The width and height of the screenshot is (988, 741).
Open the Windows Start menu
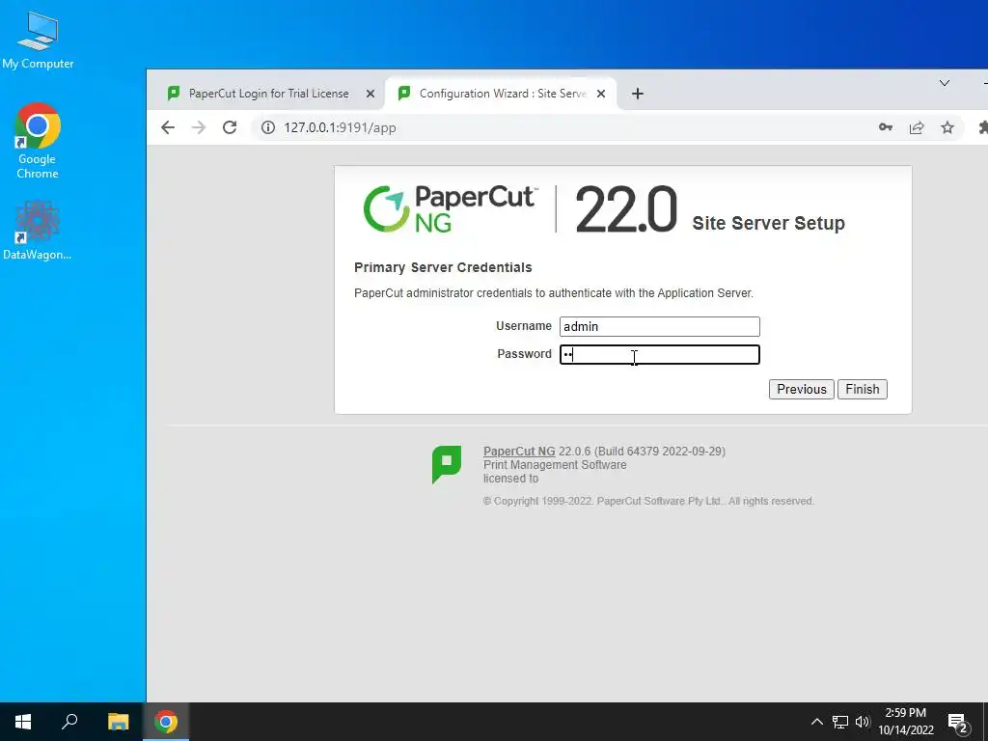(x=23, y=722)
